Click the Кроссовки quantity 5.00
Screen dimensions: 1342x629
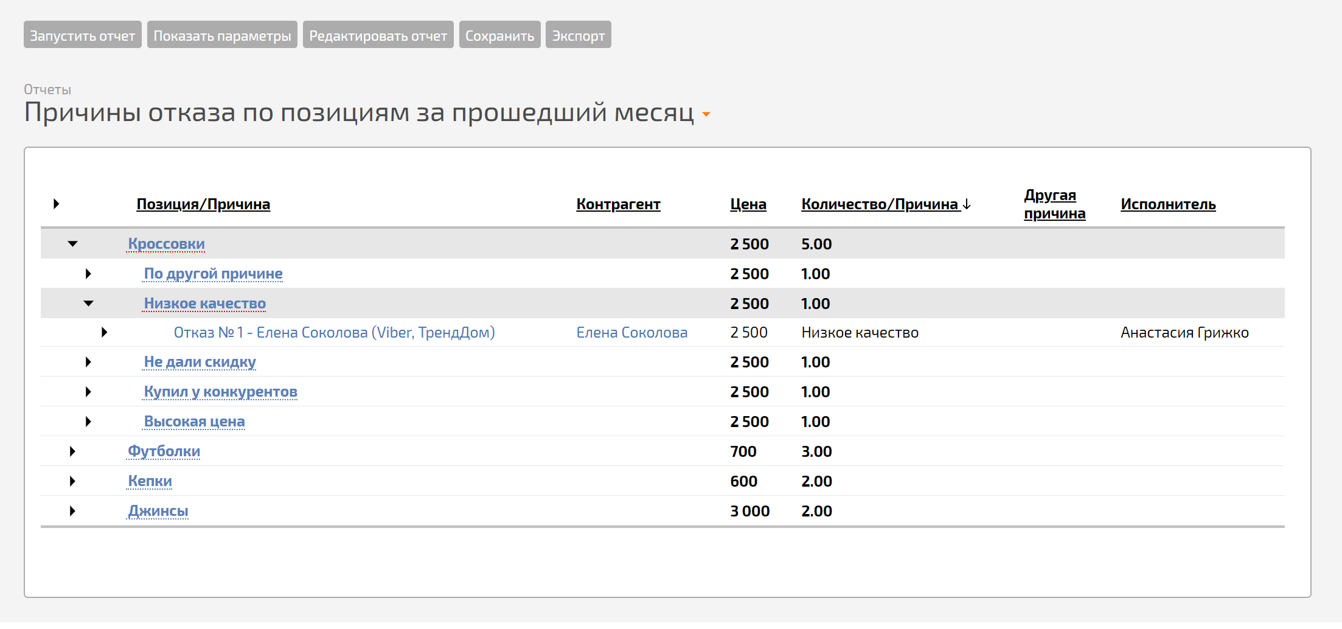coord(816,244)
